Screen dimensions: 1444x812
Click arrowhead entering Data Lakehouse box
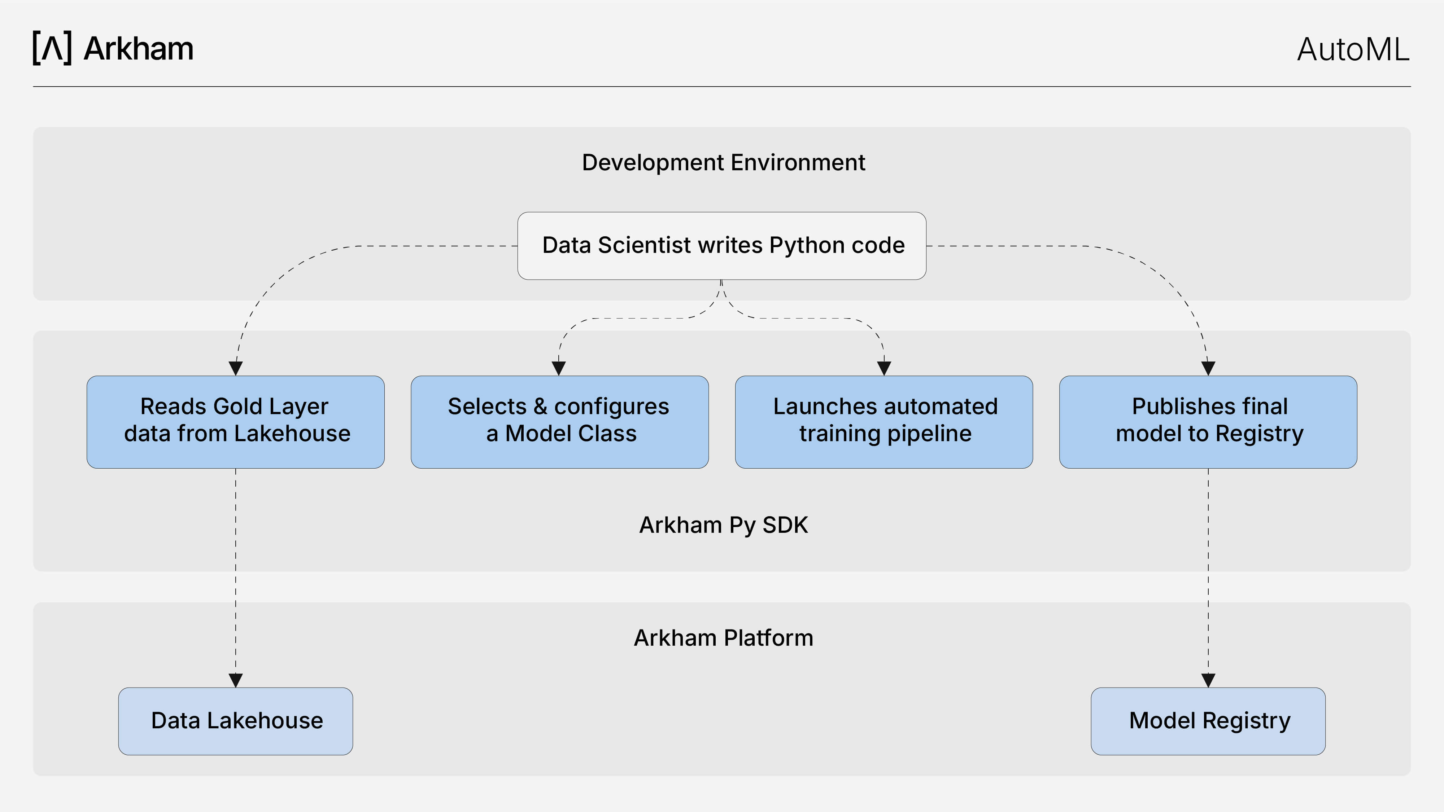235,680
